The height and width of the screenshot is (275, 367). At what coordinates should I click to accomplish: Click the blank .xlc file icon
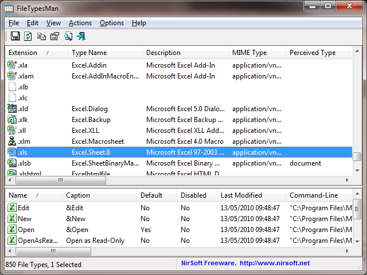click(x=12, y=98)
